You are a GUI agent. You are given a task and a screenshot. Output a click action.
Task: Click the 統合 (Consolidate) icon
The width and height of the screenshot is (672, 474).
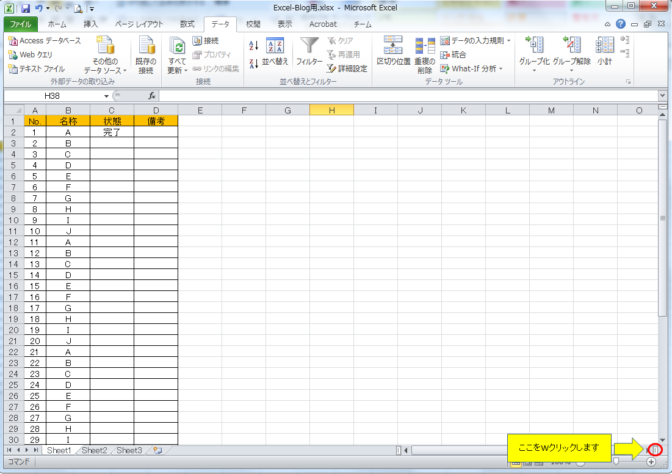pos(456,56)
